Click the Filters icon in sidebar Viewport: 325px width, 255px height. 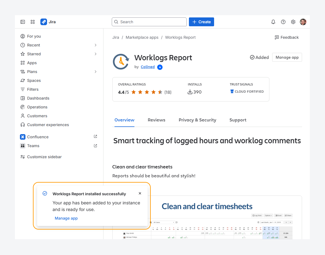23,89
